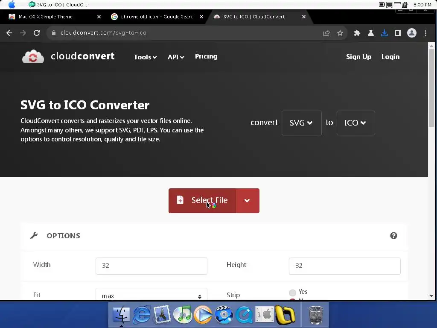Screen dimensions: 437x328
Task: Open Finder from the dock
Action: (x=121, y=315)
